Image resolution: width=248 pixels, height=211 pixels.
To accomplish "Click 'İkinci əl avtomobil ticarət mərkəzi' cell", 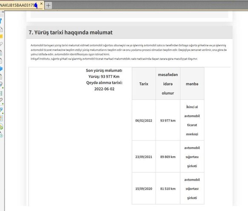I will [192, 120].
